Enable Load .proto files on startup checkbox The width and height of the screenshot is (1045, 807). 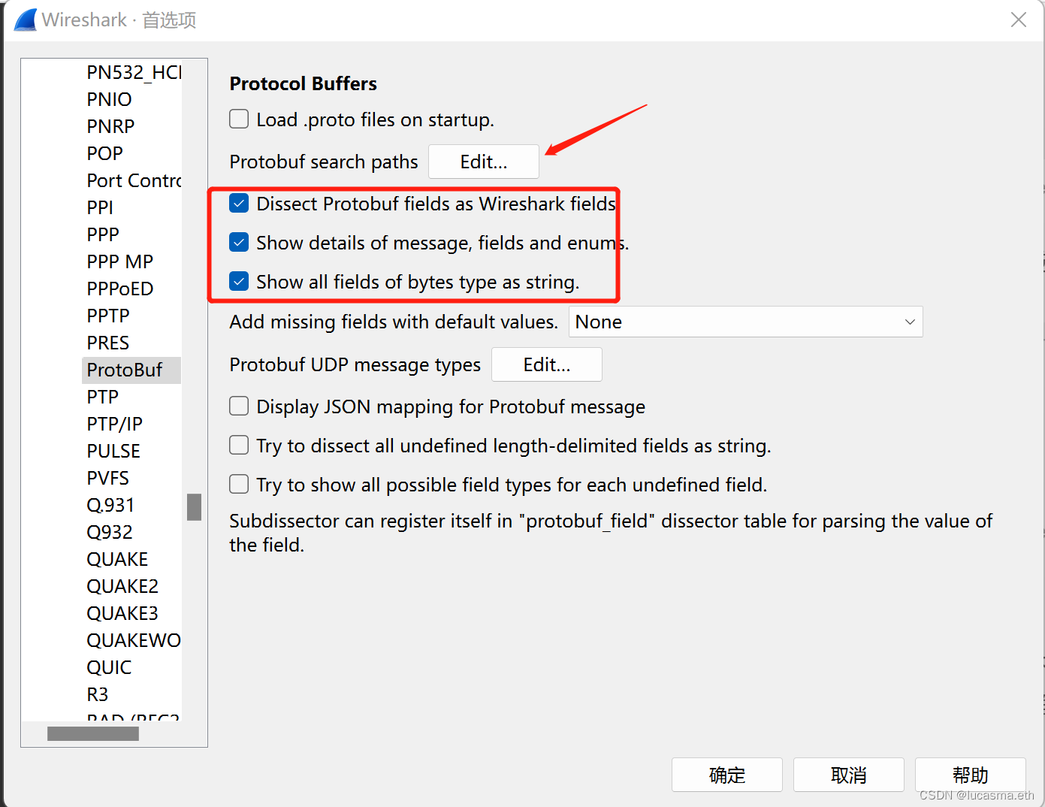(239, 119)
